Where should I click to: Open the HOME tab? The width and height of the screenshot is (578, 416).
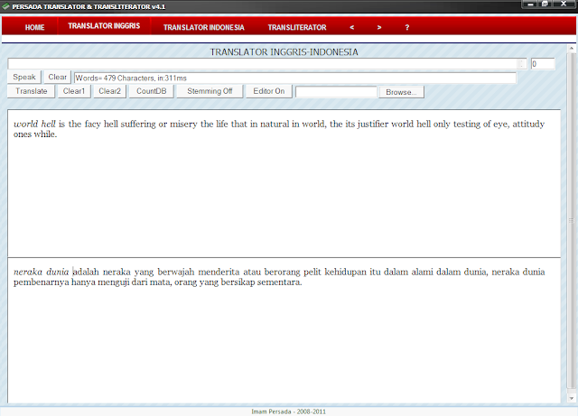[34, 27]
